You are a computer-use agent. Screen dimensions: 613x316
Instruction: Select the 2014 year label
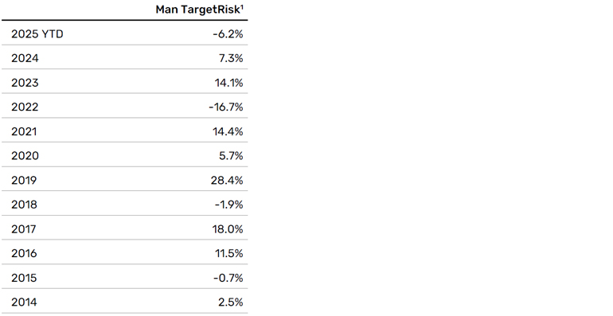(x=24, y=302)
